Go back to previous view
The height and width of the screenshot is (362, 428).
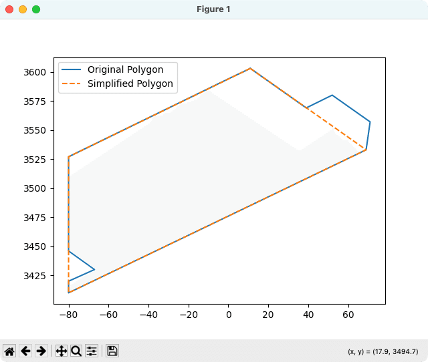[25, 351]
